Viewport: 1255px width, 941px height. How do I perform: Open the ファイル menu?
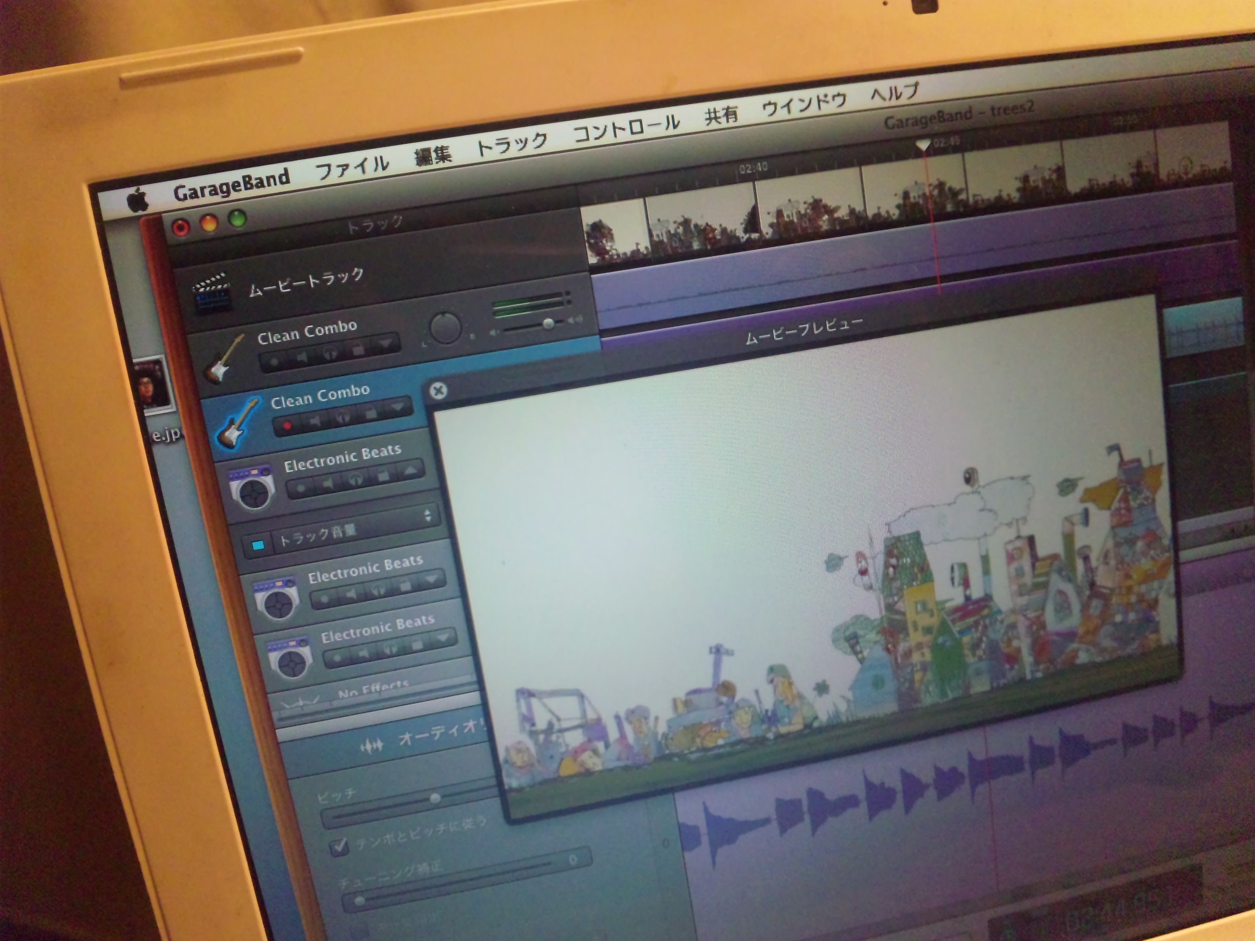[x=352, y=165]
